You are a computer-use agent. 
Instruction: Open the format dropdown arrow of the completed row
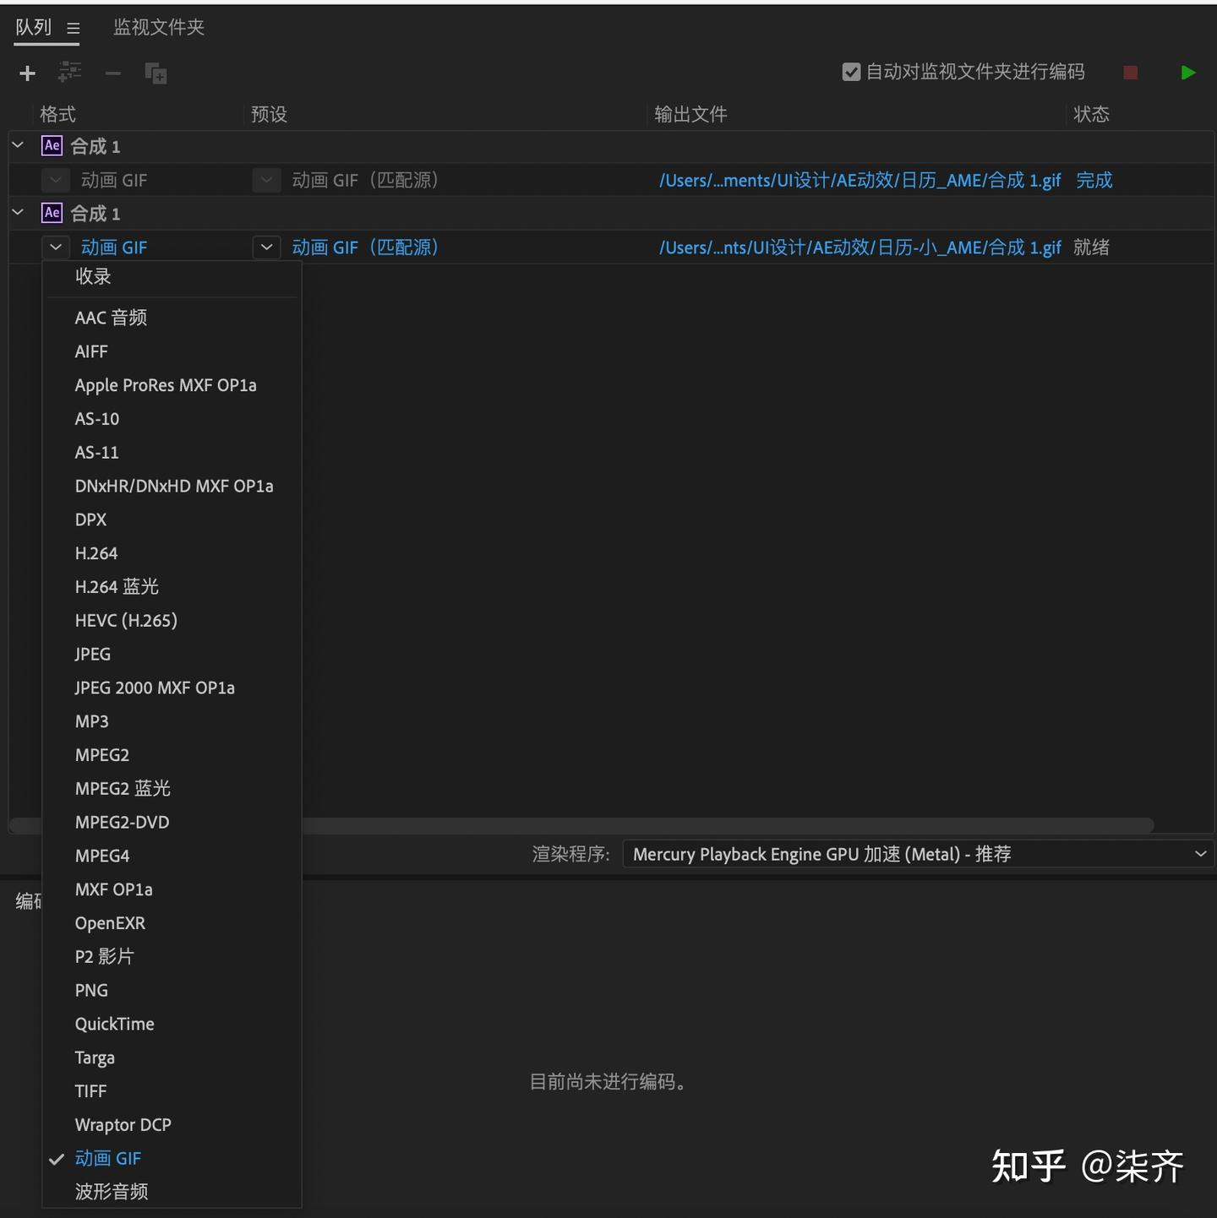[x=56, y=180]
